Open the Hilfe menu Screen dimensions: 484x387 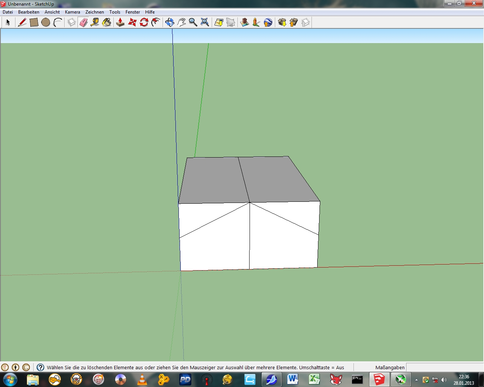[x=150, y=12]
